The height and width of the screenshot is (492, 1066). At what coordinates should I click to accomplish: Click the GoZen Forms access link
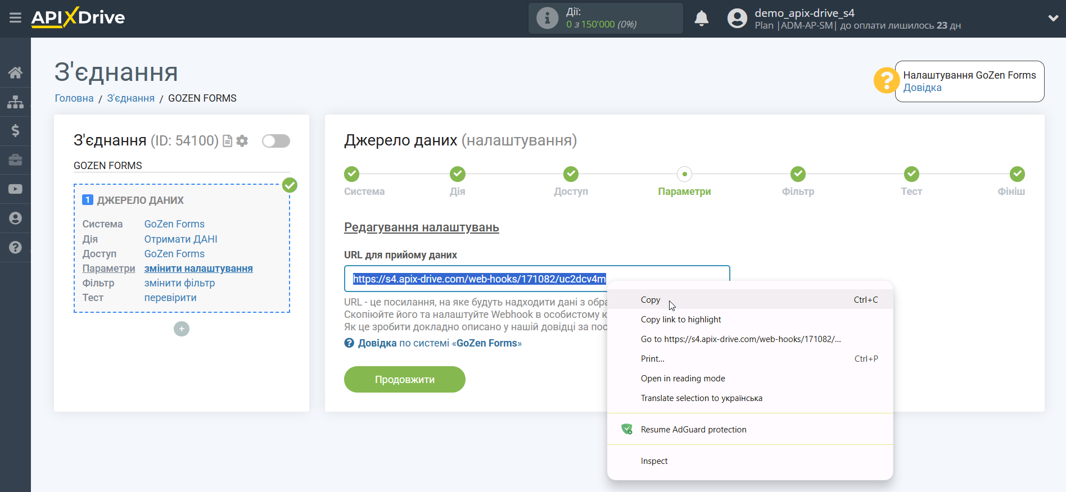tap(174, 254)
